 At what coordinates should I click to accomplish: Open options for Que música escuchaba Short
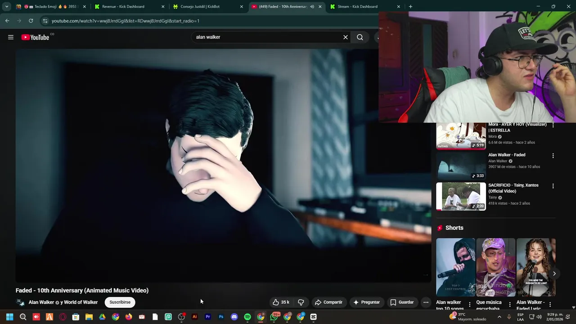pyautogui.click(x=510, y=305)
